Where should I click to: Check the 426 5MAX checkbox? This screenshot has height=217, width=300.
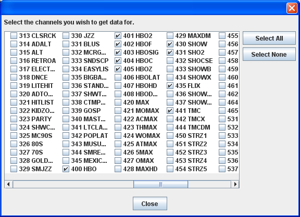pos(118,152)
